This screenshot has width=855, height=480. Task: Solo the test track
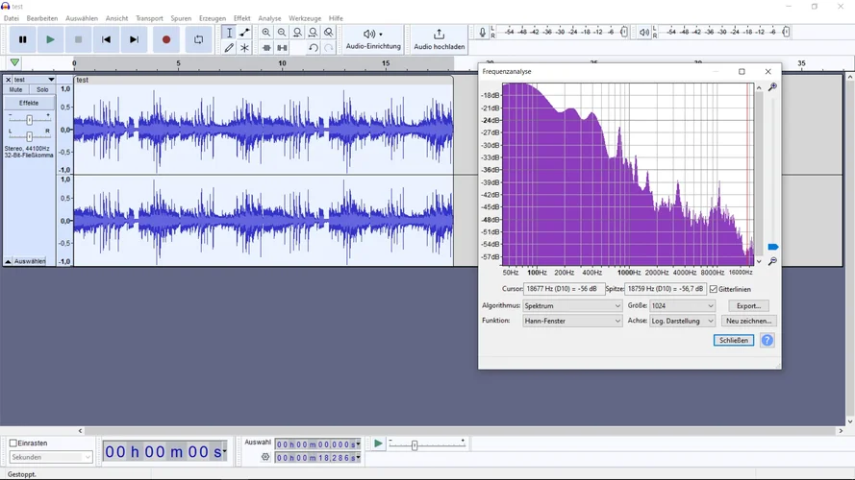pyautogui.click(x=42, y=90)
